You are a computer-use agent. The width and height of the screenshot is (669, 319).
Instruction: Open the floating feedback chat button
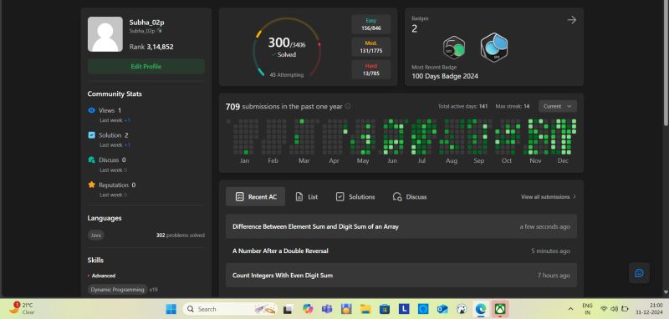coord(639,273)
